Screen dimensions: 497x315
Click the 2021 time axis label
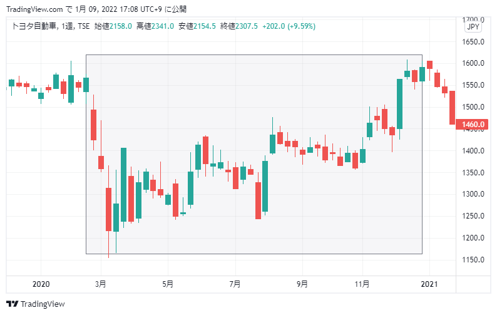pos(429,284)
